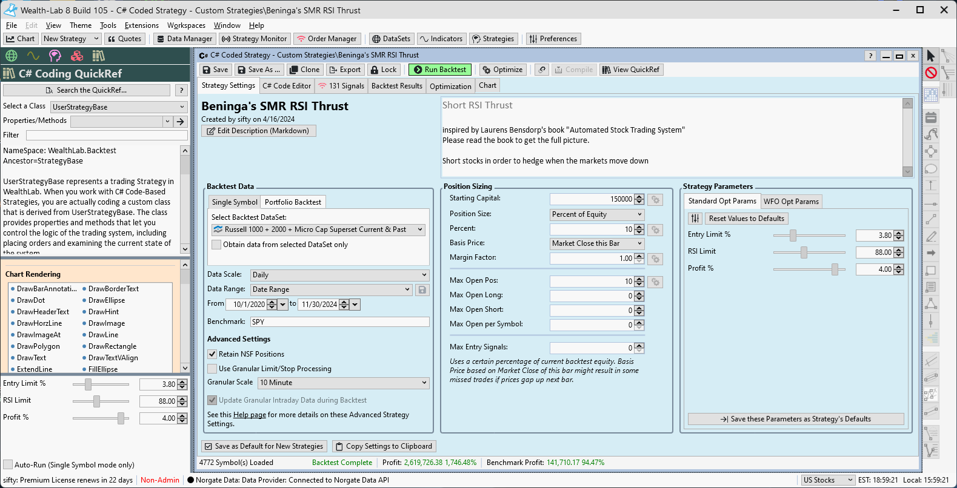Click the RSI Limit slider in Strategy Parameters
Viewport: 957px width, 488px height.
[809, 252]
